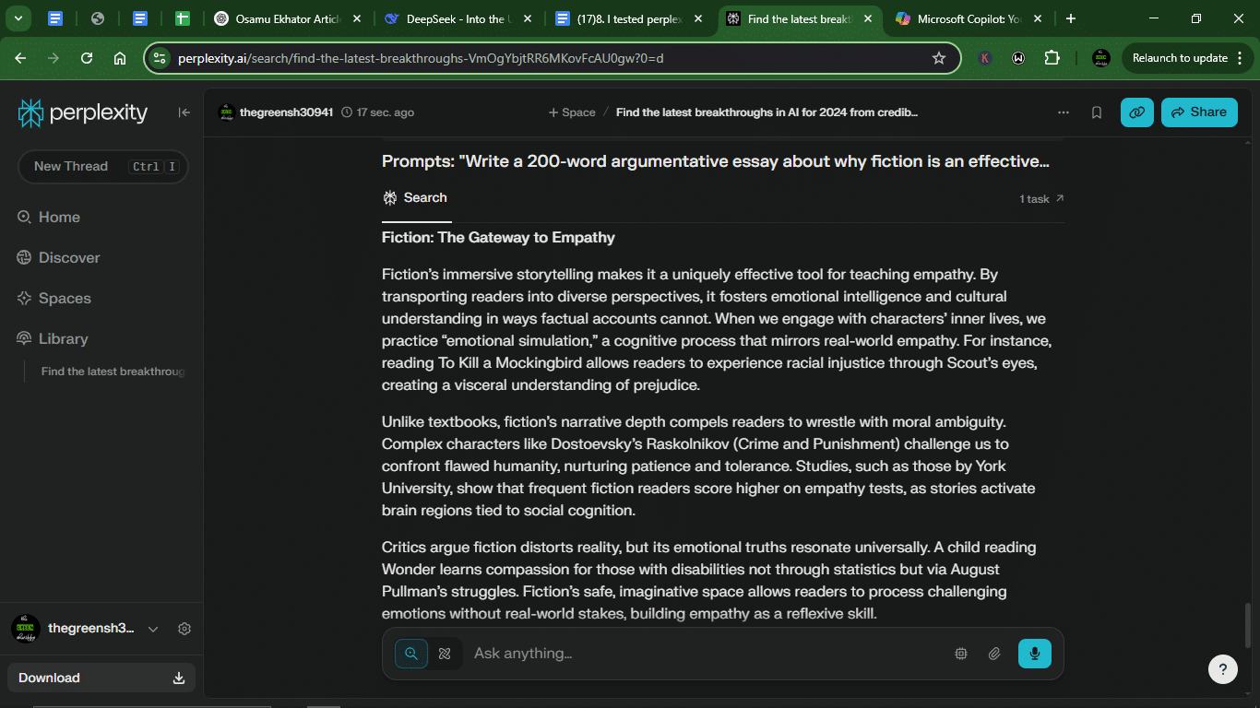Start voice input with microphone icon
The height and width of the screenshot is (708, 1260).
coord(1035,654)
